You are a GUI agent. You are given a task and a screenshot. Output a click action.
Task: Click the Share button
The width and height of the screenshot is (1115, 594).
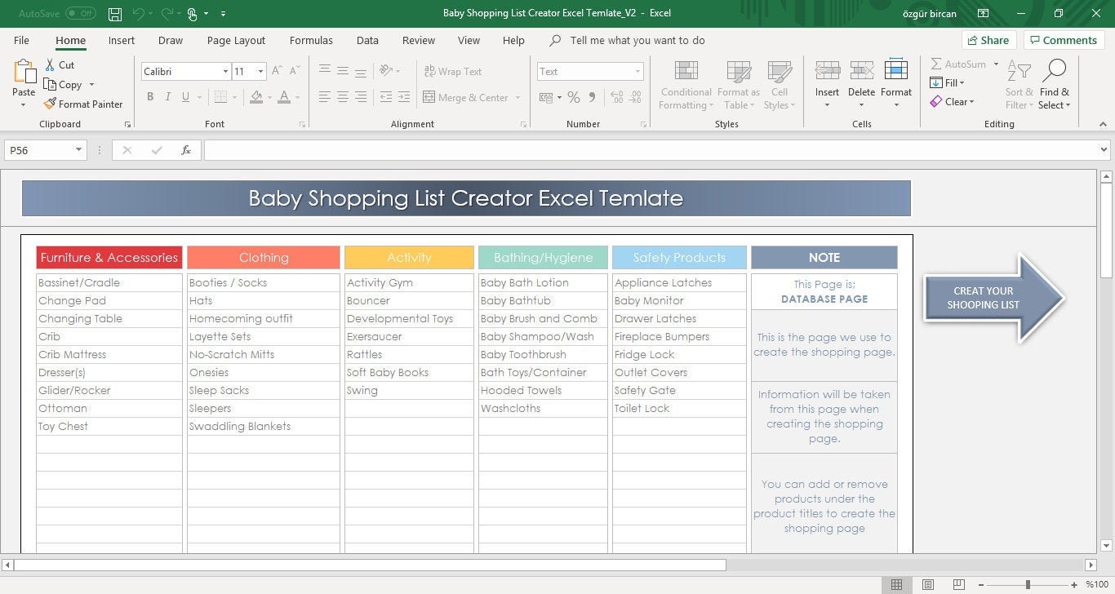coord(988,39)
